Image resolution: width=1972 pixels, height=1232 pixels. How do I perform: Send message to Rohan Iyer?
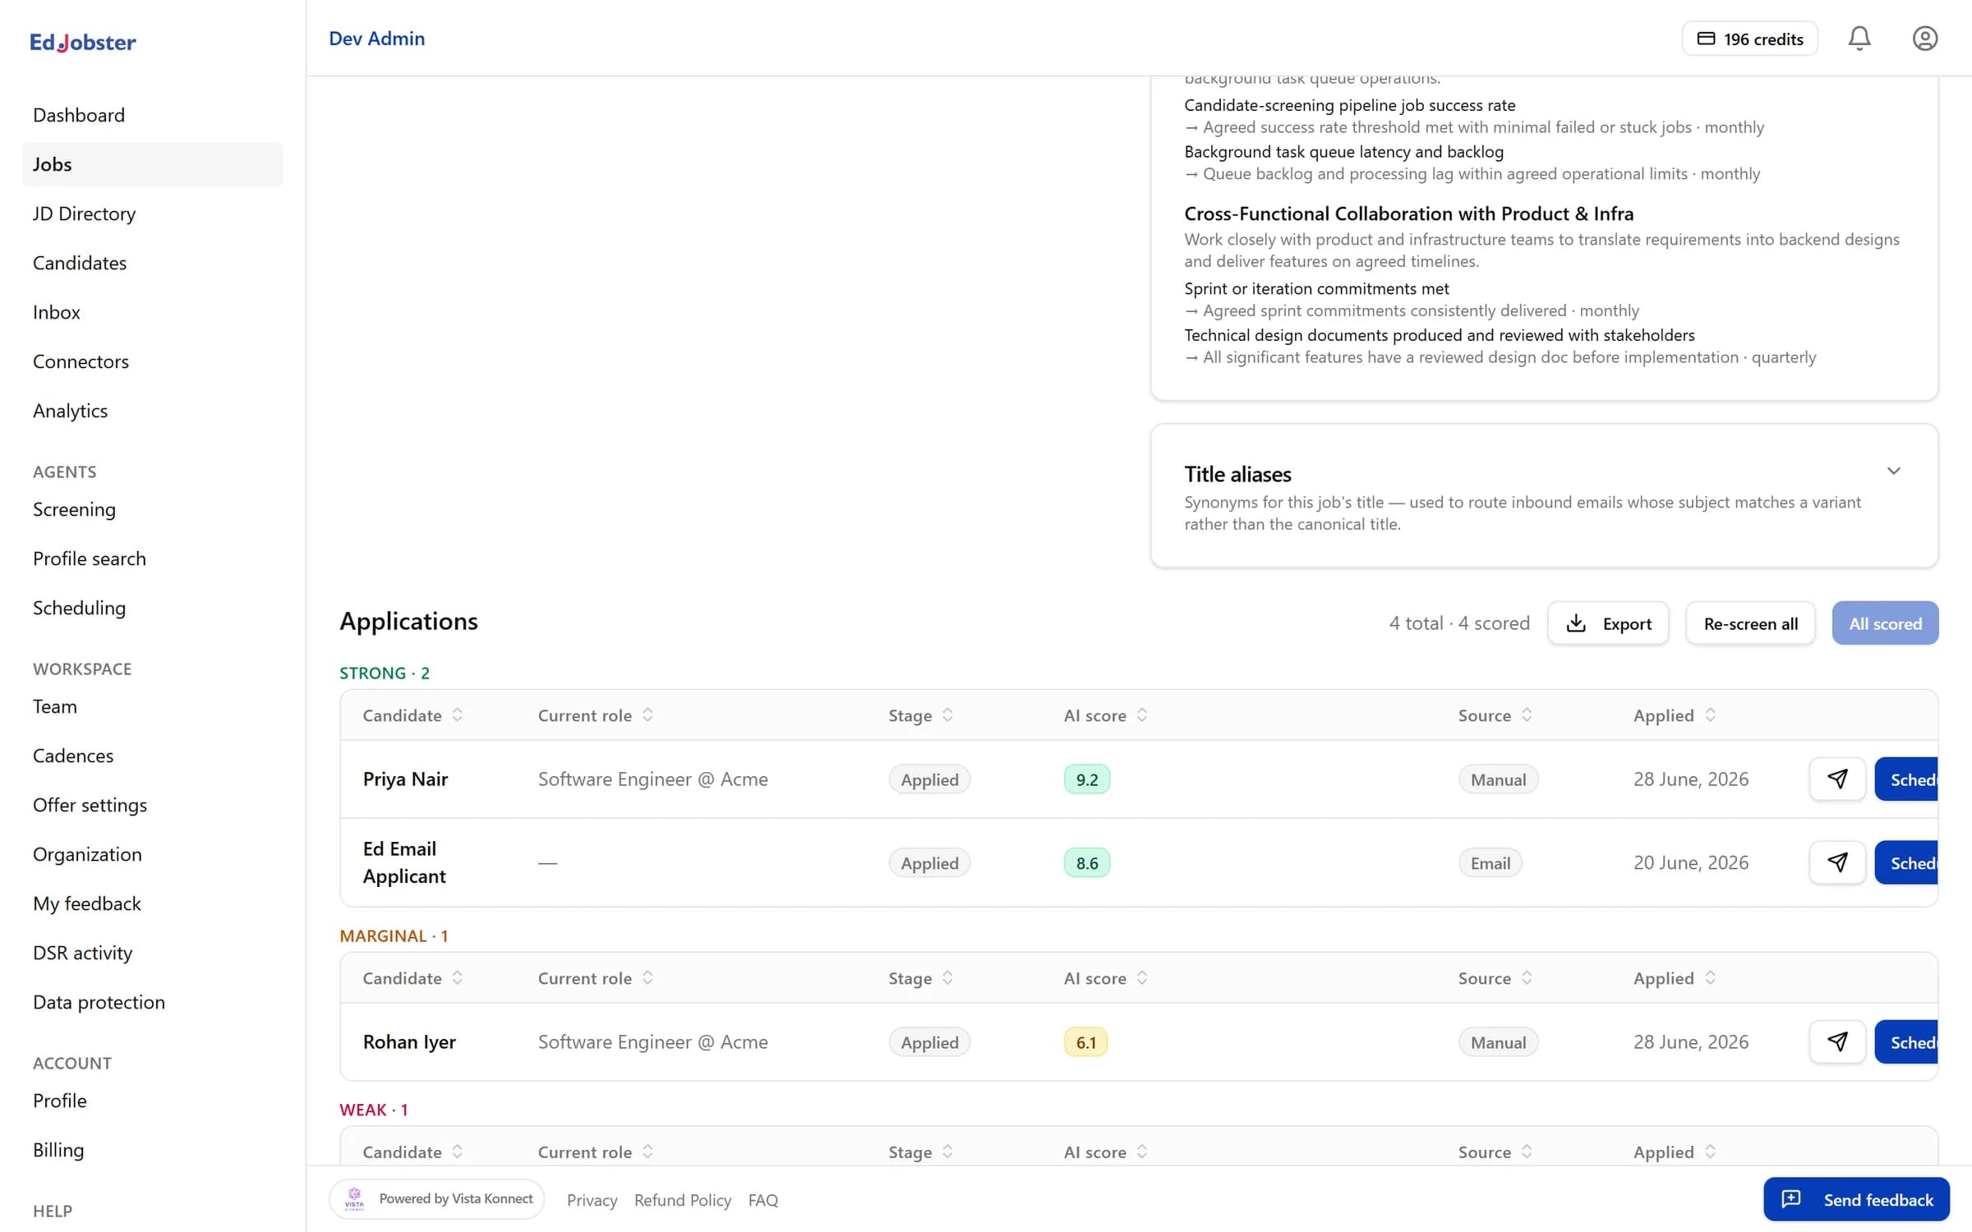point(1837,1041)
